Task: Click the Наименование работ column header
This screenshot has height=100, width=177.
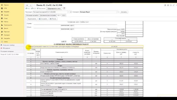Action: pyautogui.click(x=62, y=52)
